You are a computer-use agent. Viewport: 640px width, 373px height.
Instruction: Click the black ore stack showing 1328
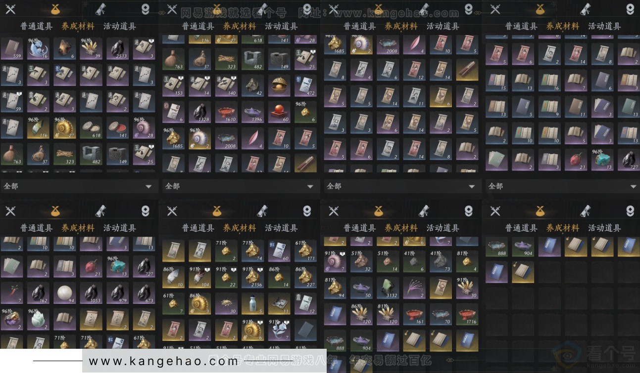200,113
